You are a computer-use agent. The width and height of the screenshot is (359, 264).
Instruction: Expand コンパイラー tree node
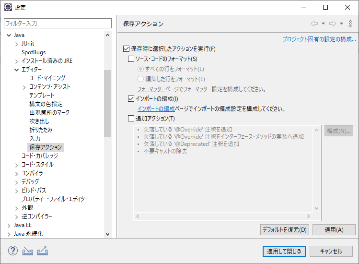point(16,174)
